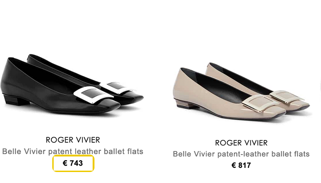Click the partial next-product edge at far right
This screenshot has width=321, height=183.
point(320,87)
